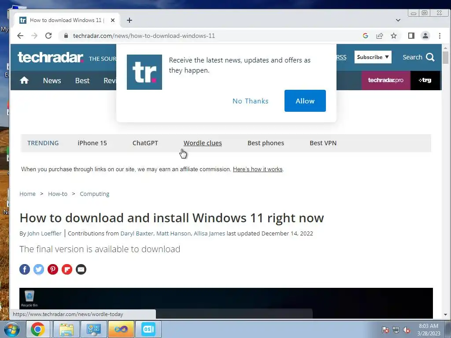The image size is (451, 338).
Task: Open the ChatGPT trending link
Action: 145,143
